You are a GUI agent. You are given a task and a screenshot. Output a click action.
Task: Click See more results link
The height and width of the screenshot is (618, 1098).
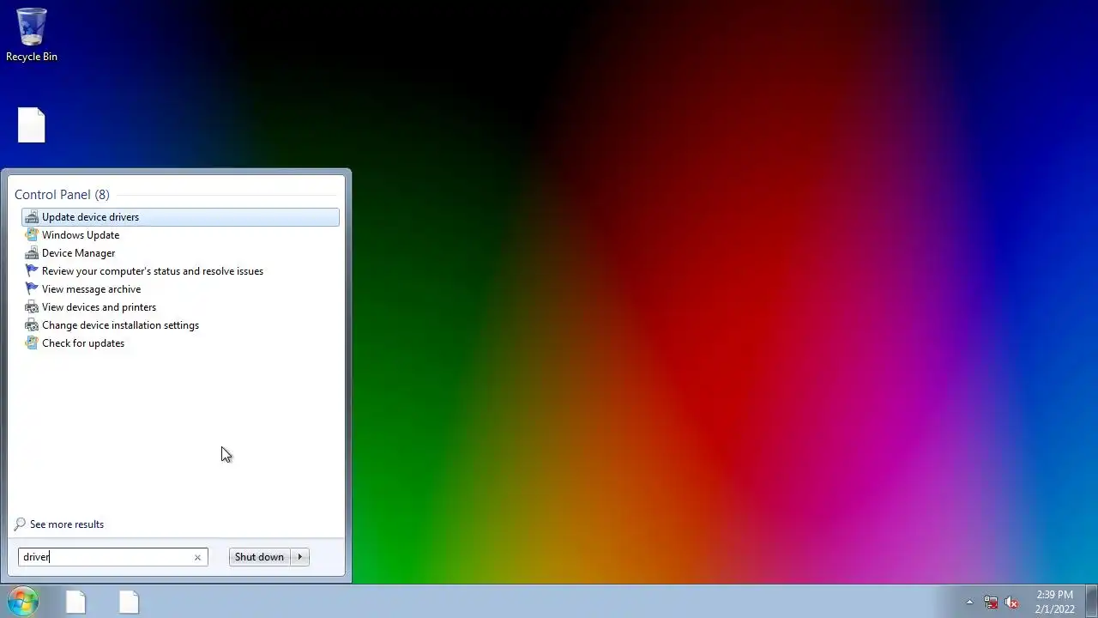[x=67, y=524]
